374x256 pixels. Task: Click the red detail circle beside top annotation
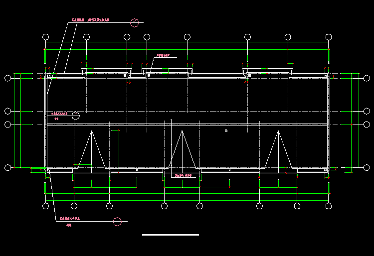[x=134, y=22]
